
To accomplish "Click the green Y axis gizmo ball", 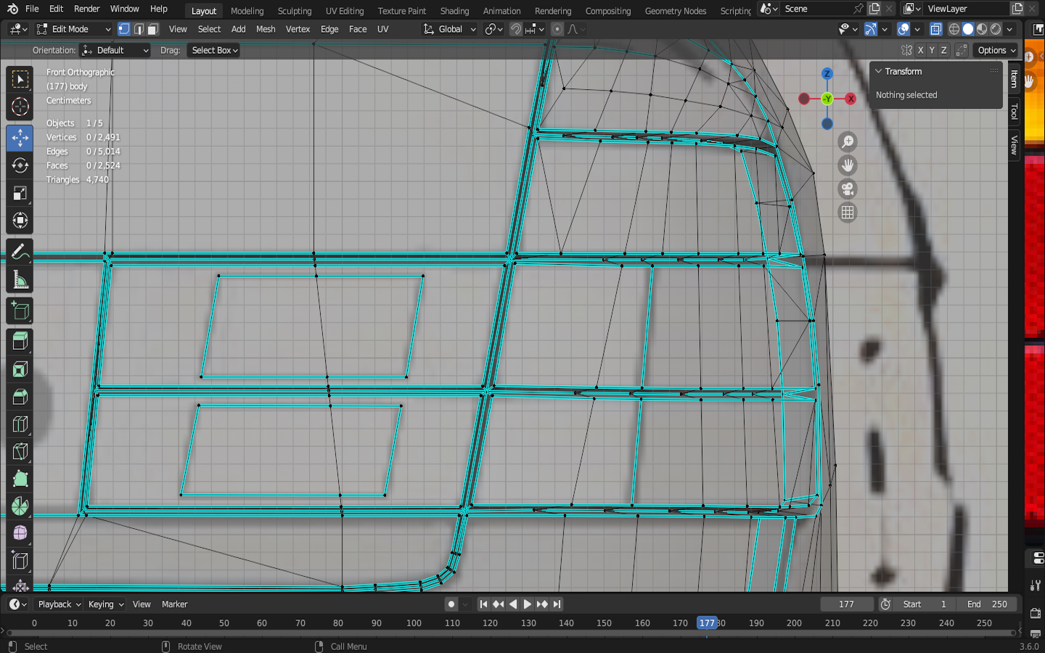I will 827,99.
